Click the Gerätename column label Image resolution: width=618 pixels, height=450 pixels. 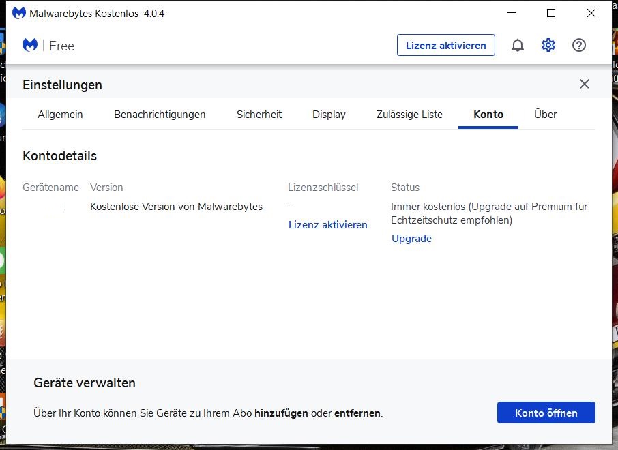tap(50, 187)
